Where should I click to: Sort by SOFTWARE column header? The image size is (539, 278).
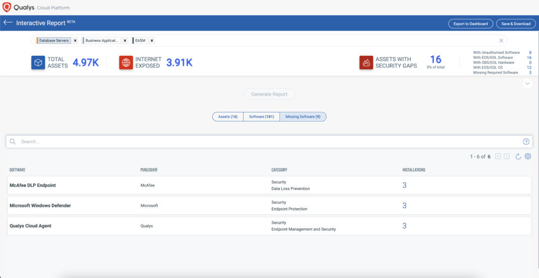point(17,170)
